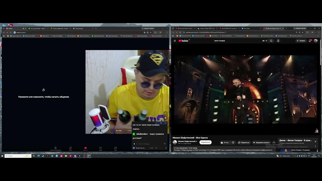Clear the YouTube search query
This screenshot has height=181, width=322.
pos(266,41)
